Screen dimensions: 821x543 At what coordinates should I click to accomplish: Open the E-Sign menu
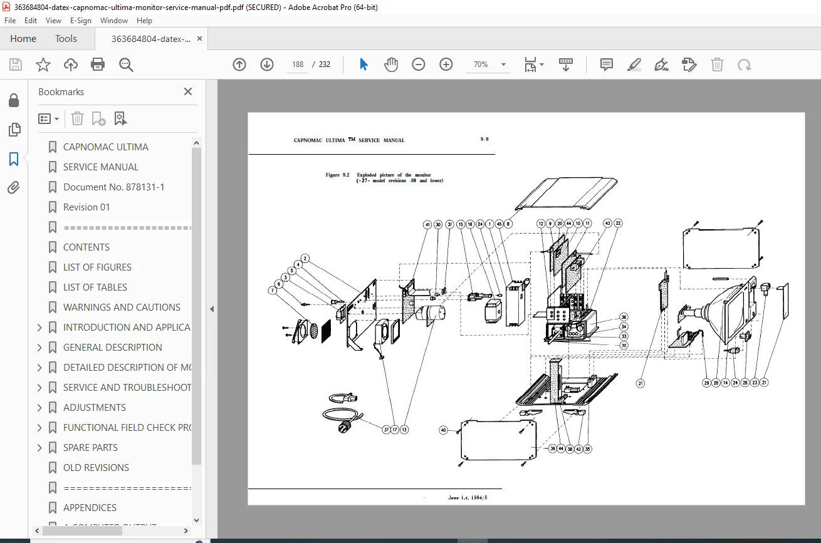[80, 21]
